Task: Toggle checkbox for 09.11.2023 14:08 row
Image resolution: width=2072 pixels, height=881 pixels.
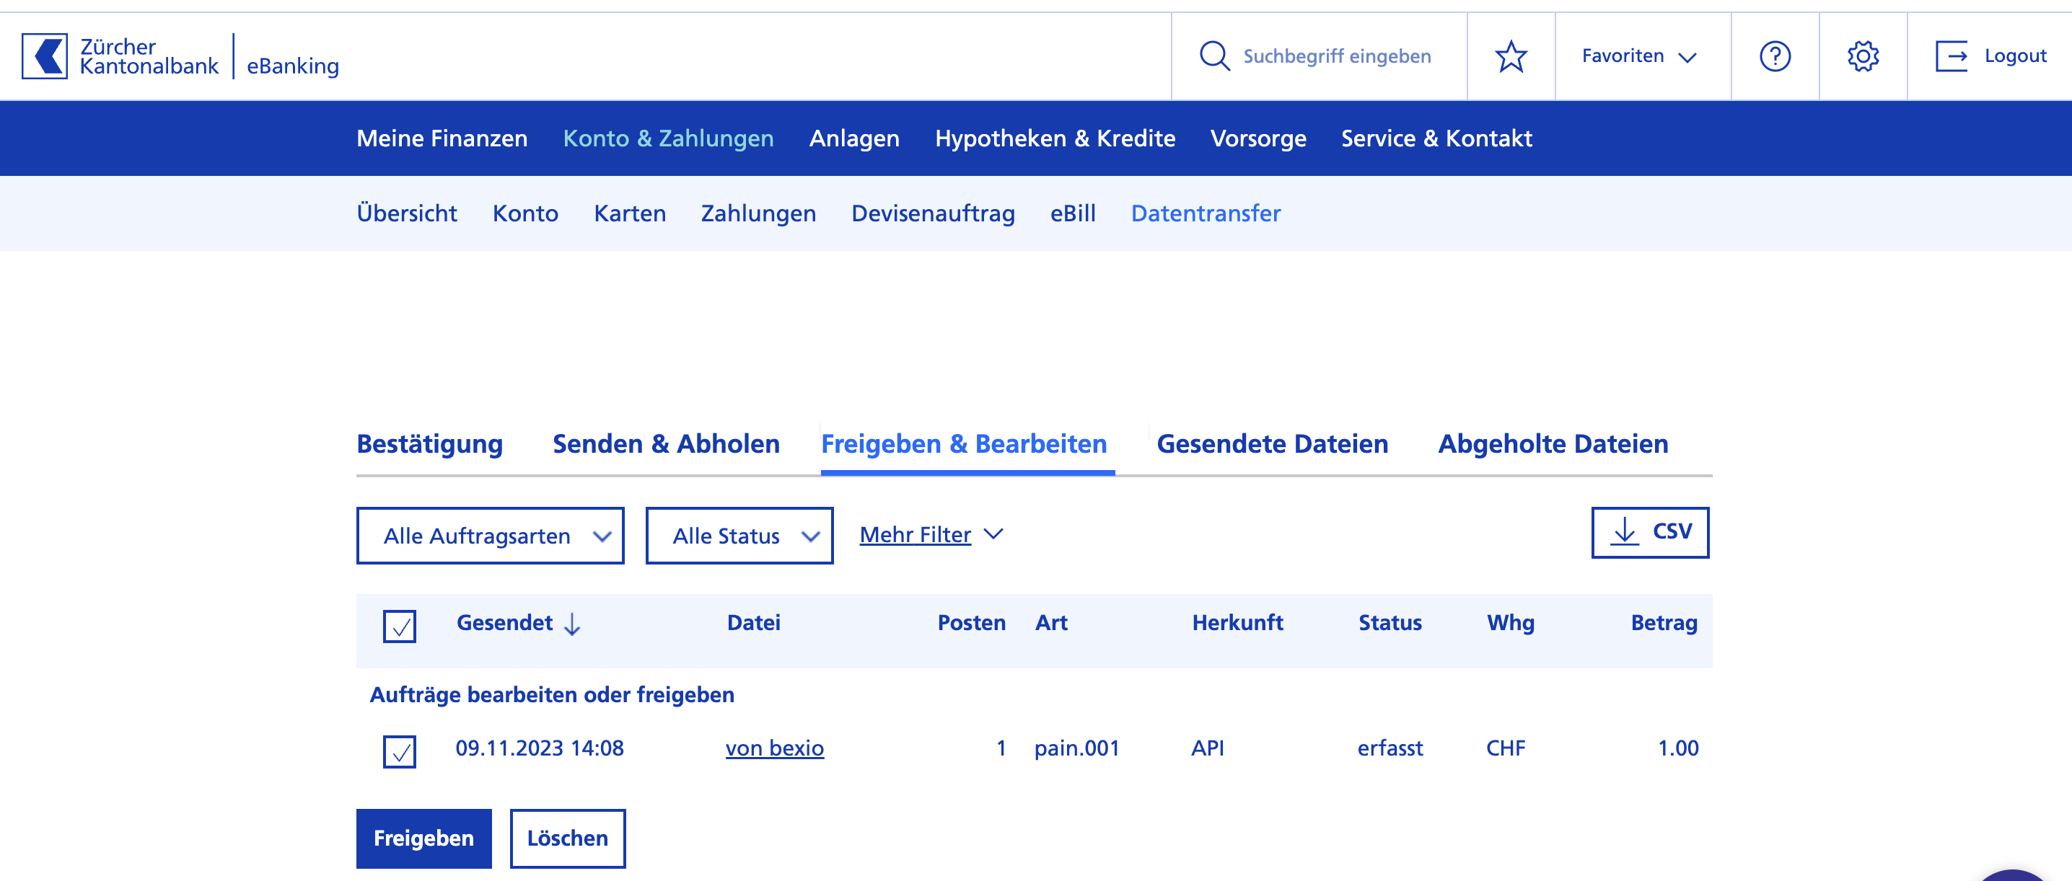Action: pos(400,751)
